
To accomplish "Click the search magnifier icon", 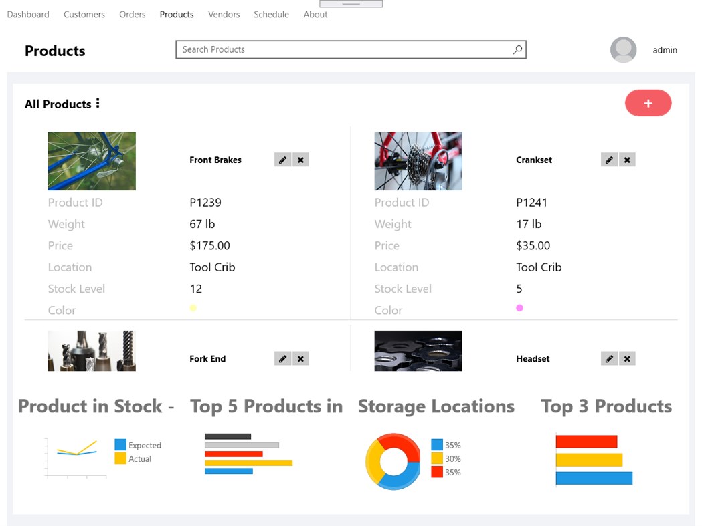I will pyautogui.click(x=517, y=49).
